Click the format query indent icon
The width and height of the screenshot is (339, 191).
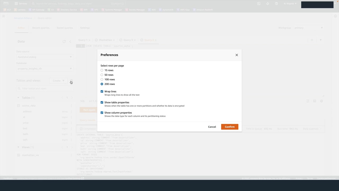click(x=308, y=101)
